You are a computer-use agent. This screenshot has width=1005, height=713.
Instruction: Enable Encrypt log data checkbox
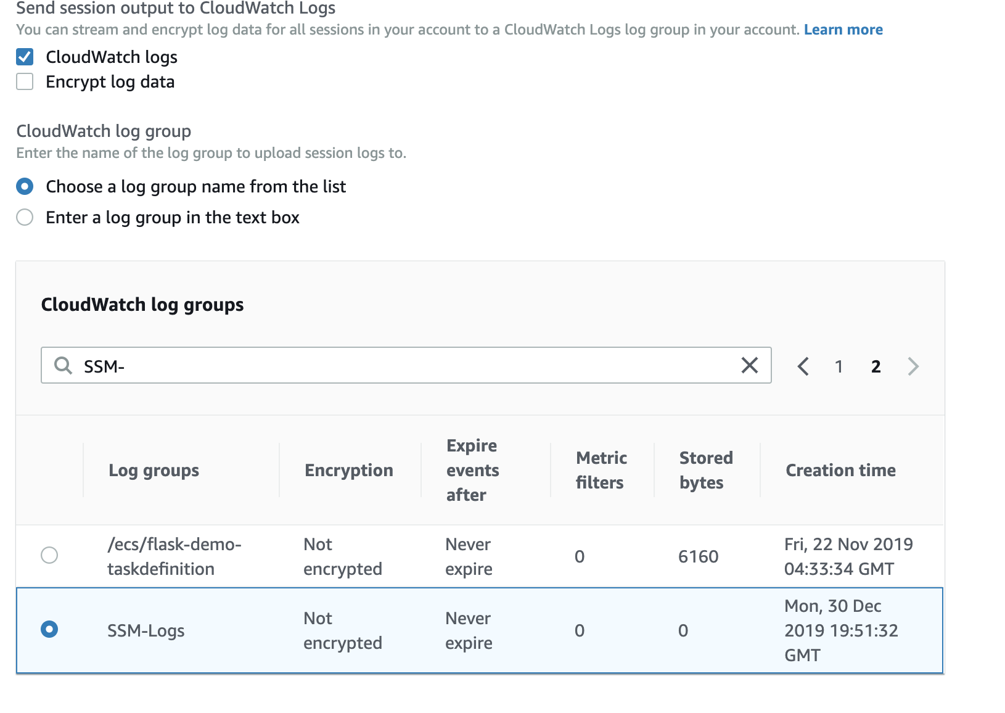[25, 82]
